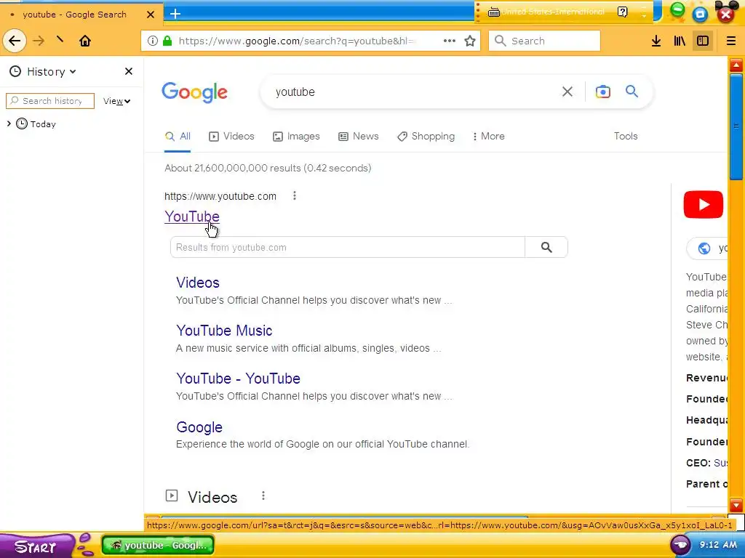Click the vertical scrollbar thumb
Image resolution: width=745 pixels, height=558 pixels.
736,126
